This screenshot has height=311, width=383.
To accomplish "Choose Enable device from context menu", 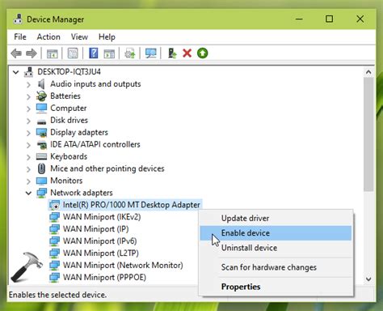I will click(x=276, y=232).
